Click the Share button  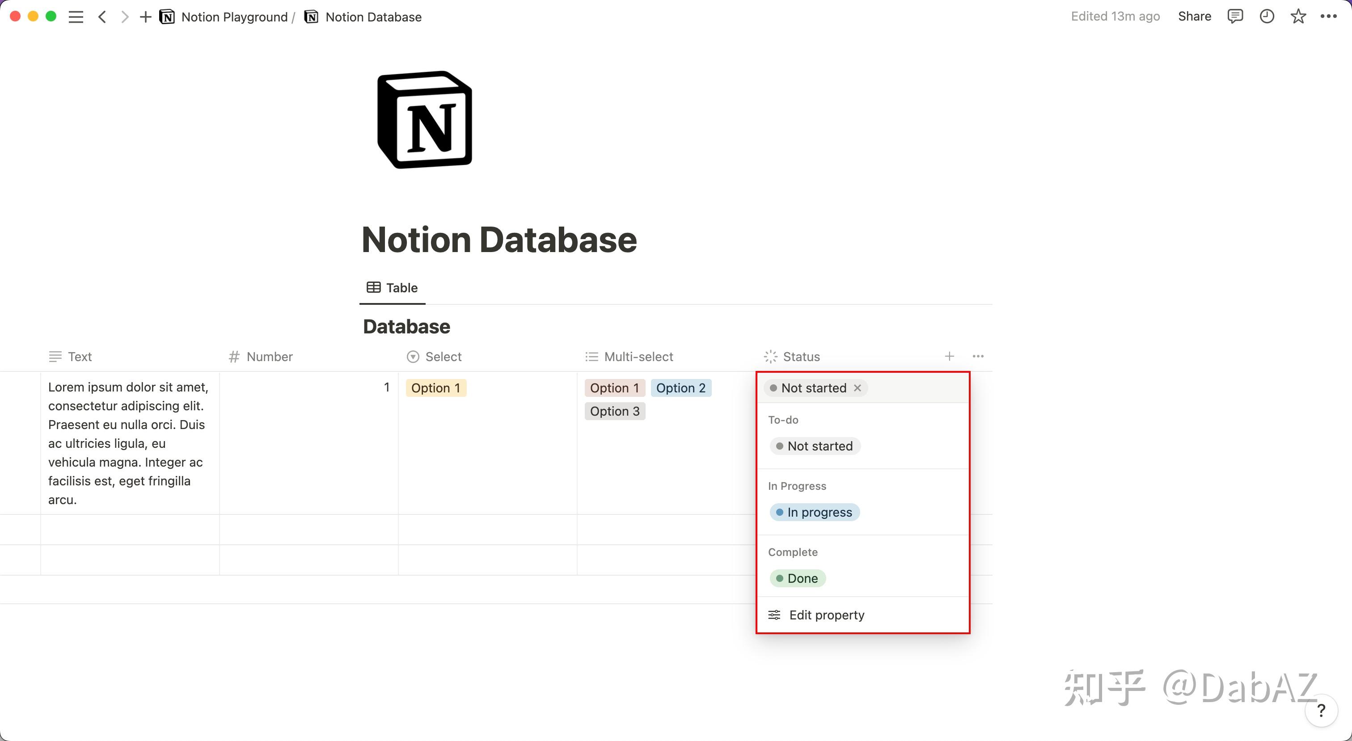click(1194, 16)
